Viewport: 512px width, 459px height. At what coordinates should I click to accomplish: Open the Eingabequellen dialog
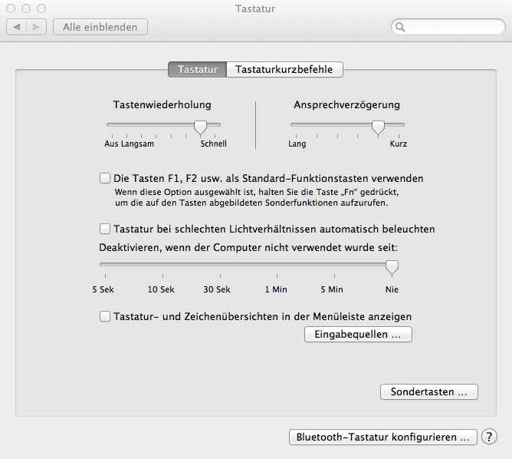358,334
